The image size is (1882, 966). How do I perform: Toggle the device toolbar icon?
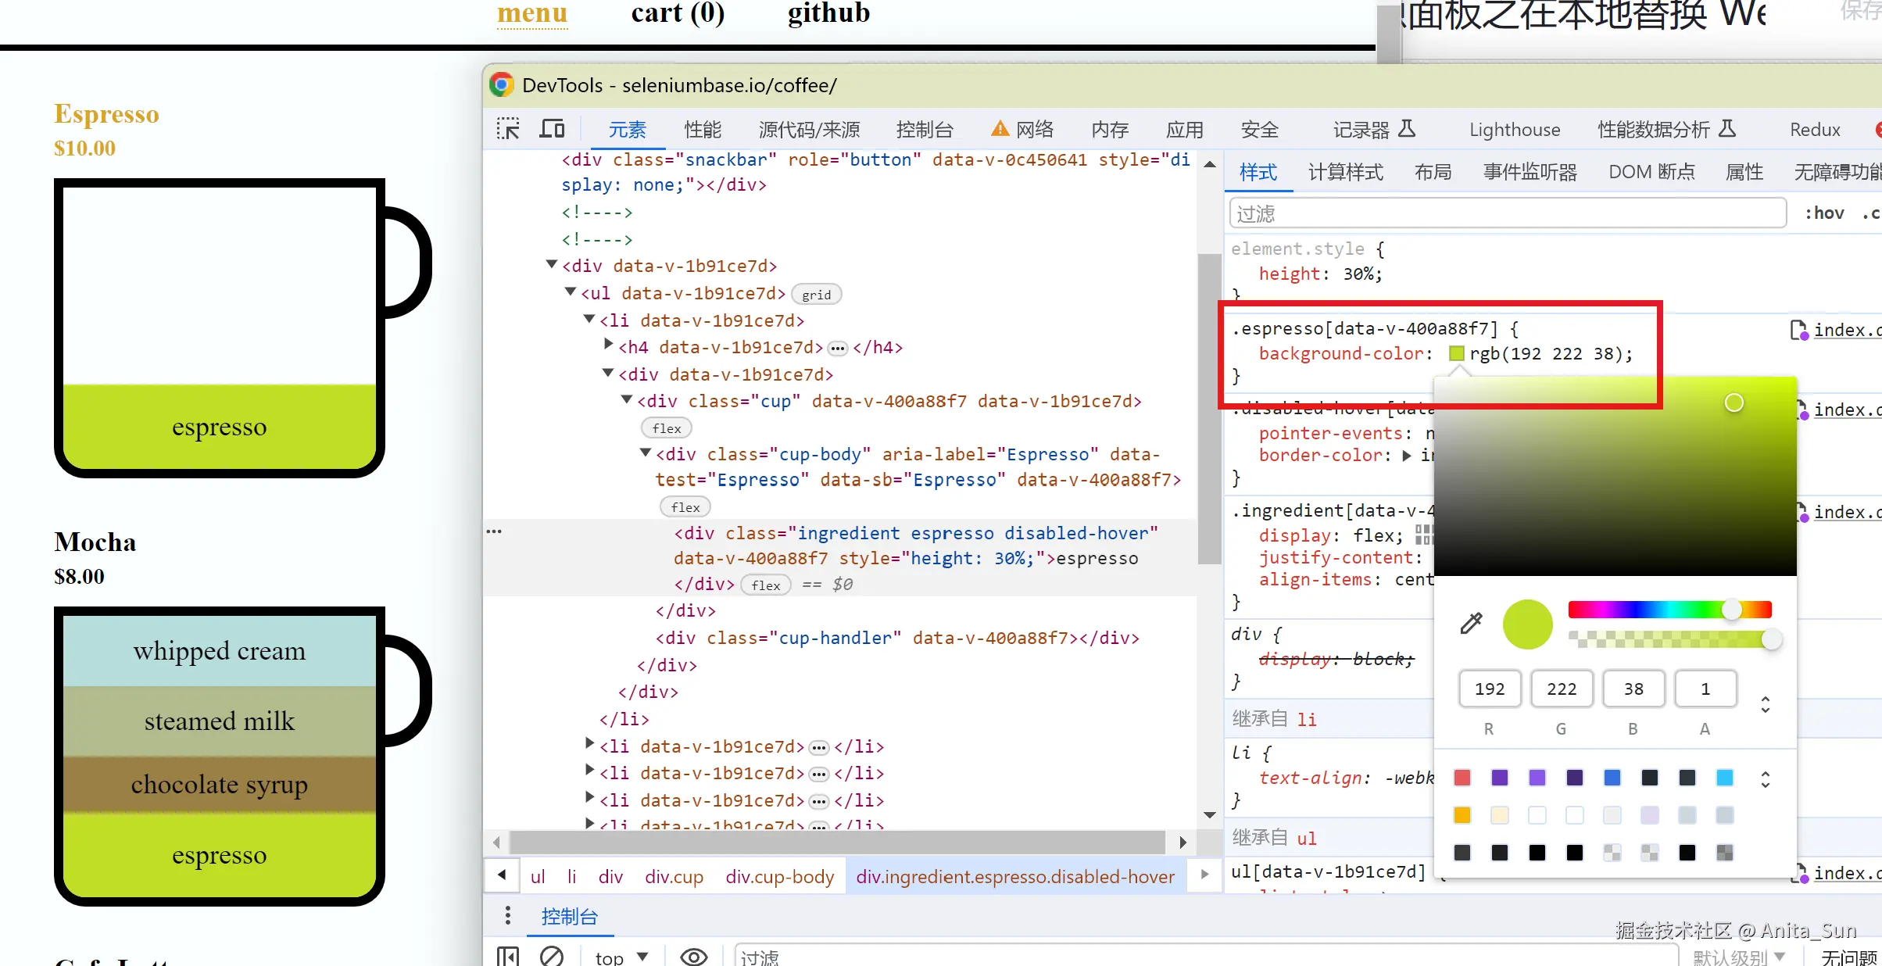pyautogui.click(x=552, y=129)
